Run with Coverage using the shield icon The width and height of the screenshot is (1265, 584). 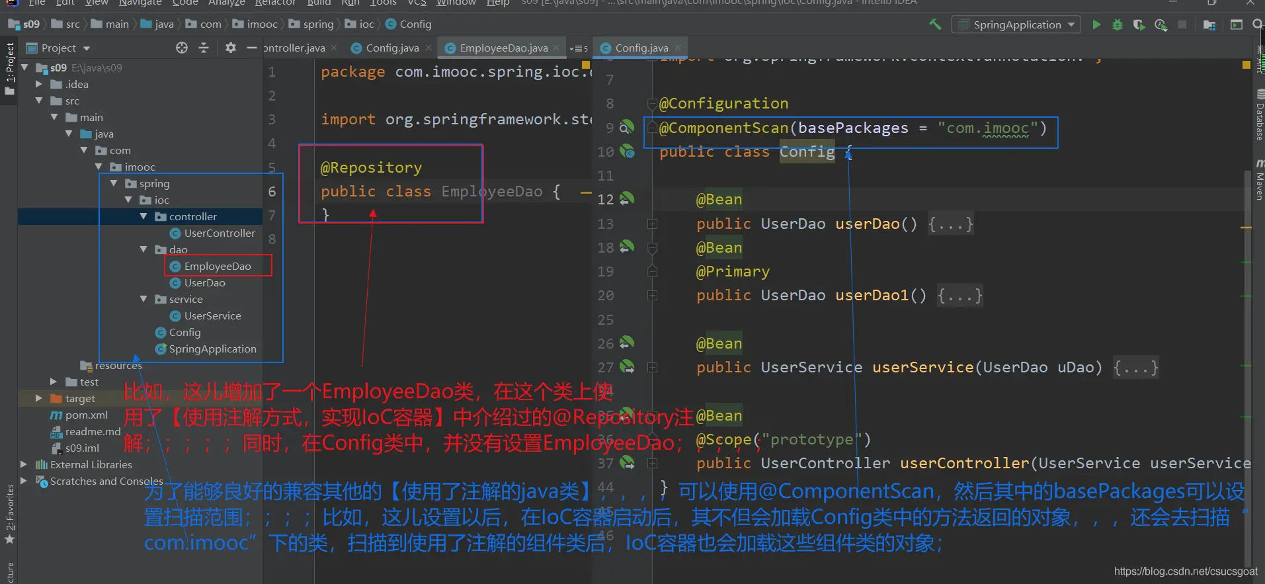tap(1138, 24)
